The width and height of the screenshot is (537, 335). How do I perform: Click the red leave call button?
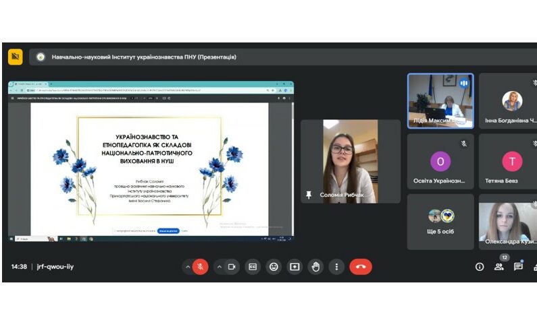(361, 266)
